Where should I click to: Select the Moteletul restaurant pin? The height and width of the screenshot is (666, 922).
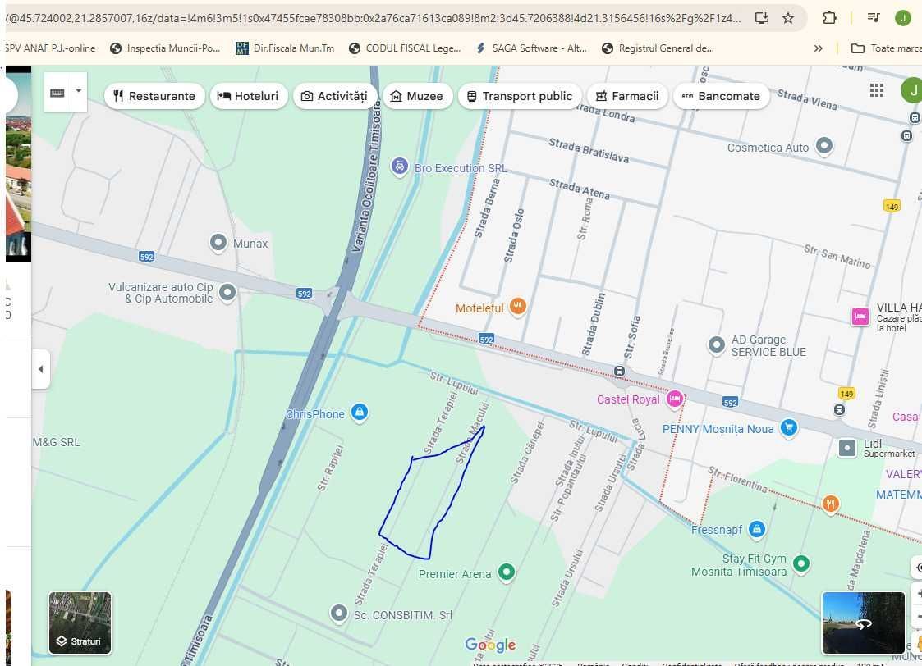(x=517, y=307)
